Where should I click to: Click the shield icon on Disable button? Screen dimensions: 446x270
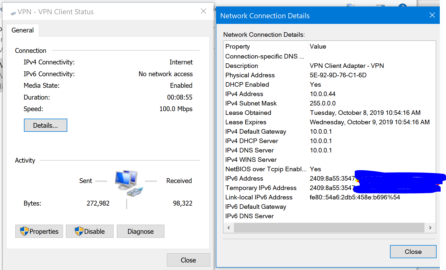click(79, 231)
